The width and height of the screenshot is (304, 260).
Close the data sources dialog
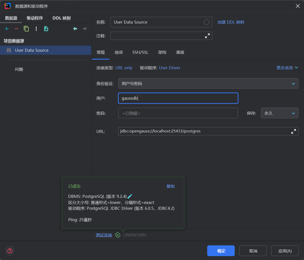tap(298, 6)
